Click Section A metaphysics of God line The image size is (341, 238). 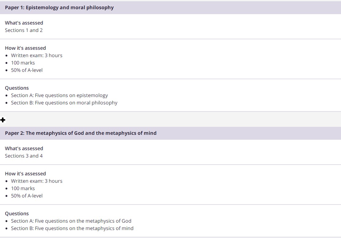coord(71,221)
